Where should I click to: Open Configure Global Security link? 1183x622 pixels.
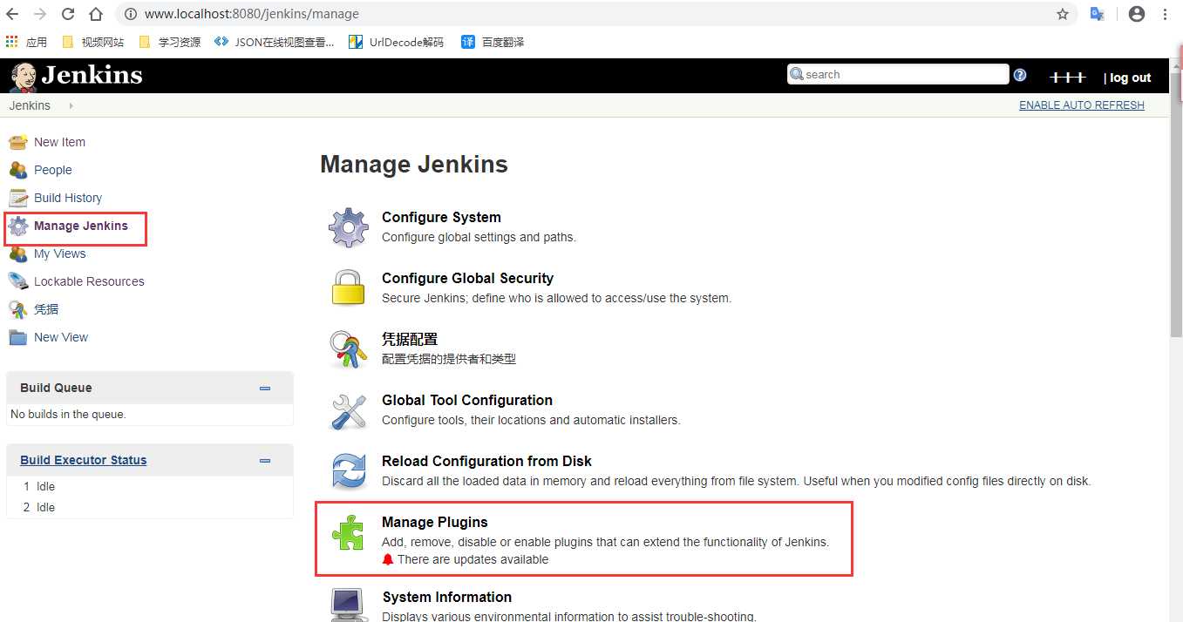point(467,278)
